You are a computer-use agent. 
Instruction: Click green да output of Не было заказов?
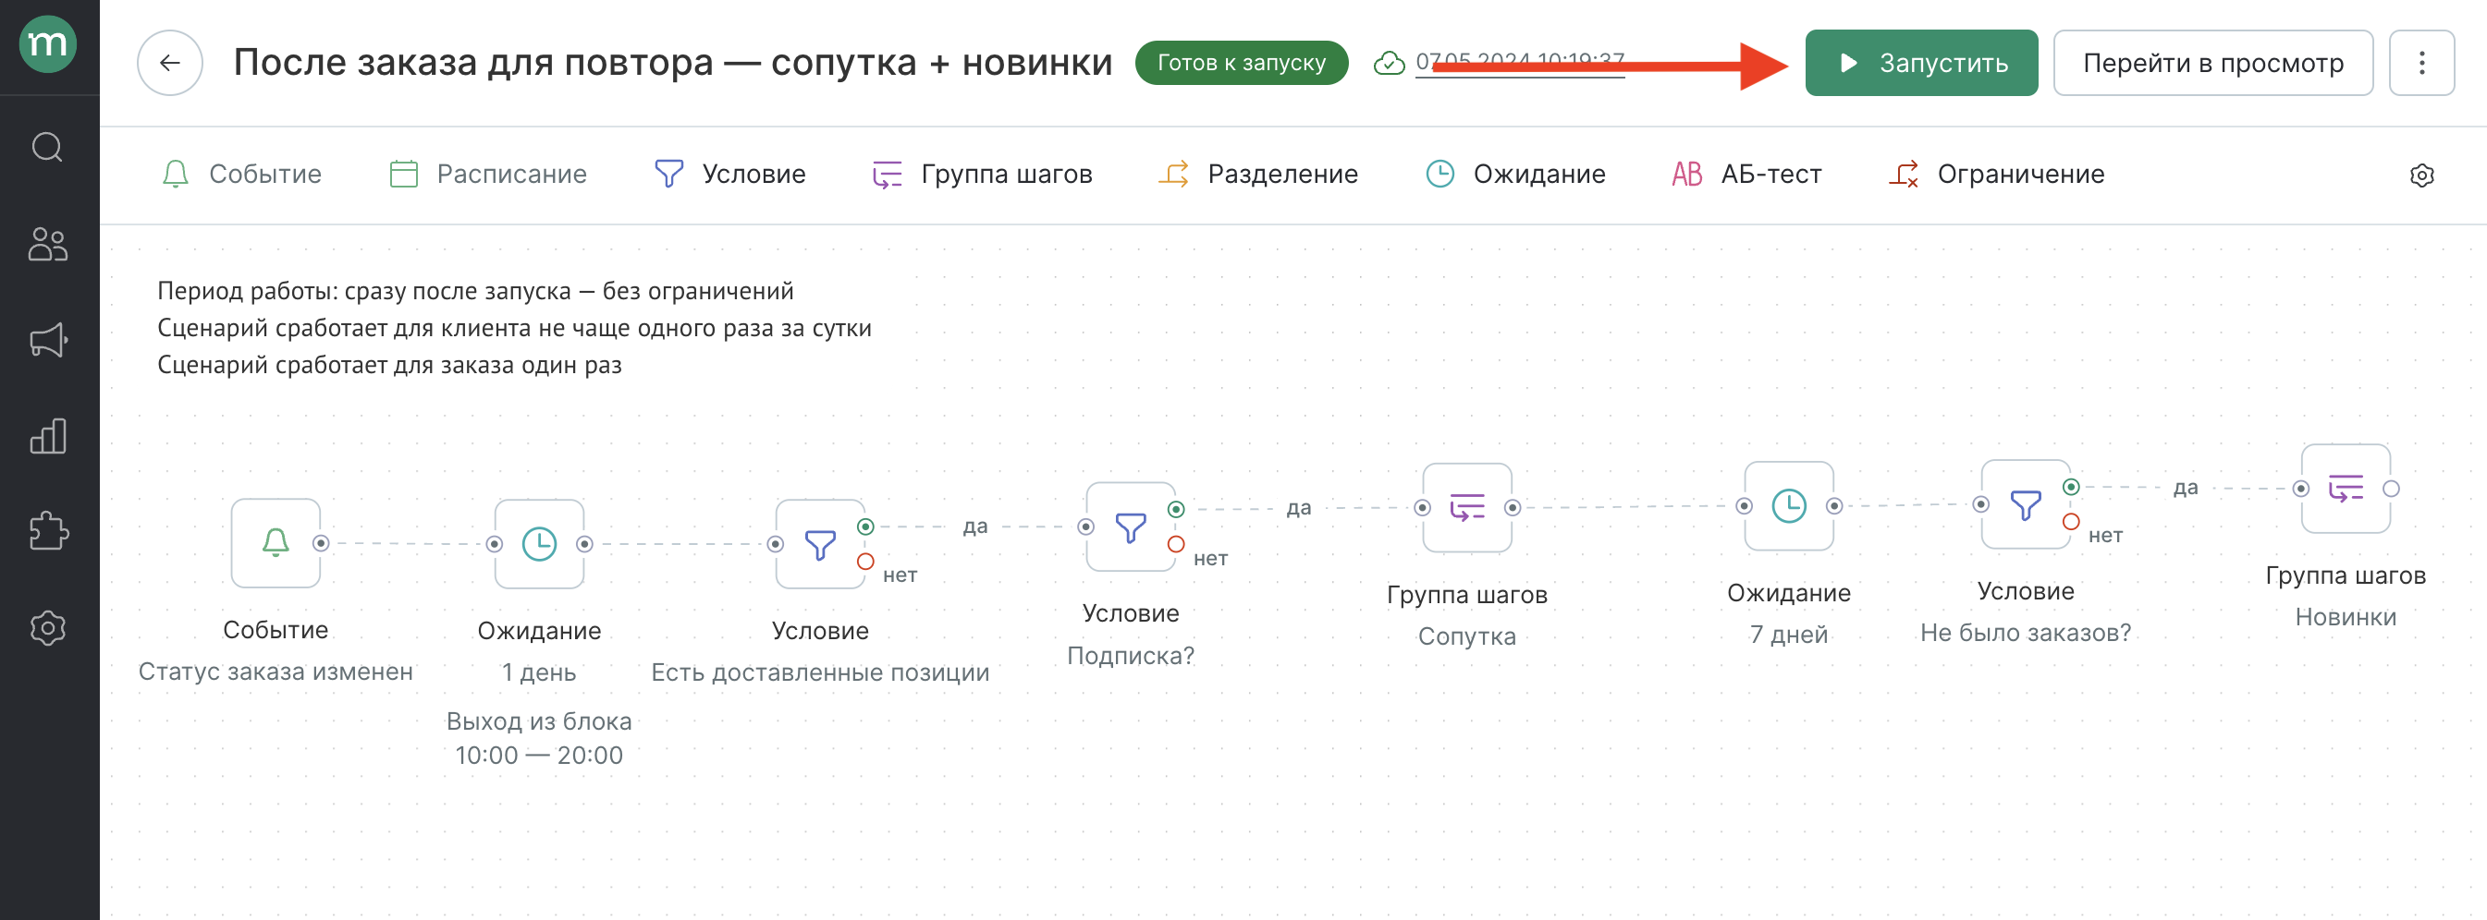pos(2070,487)
